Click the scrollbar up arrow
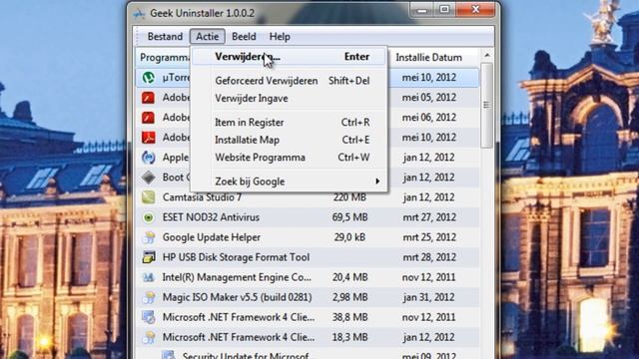 (x=487, y=55)
